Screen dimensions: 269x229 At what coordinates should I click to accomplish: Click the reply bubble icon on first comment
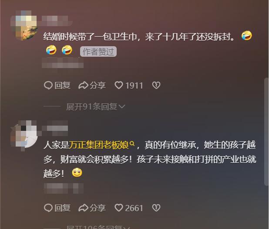(48, 85)
